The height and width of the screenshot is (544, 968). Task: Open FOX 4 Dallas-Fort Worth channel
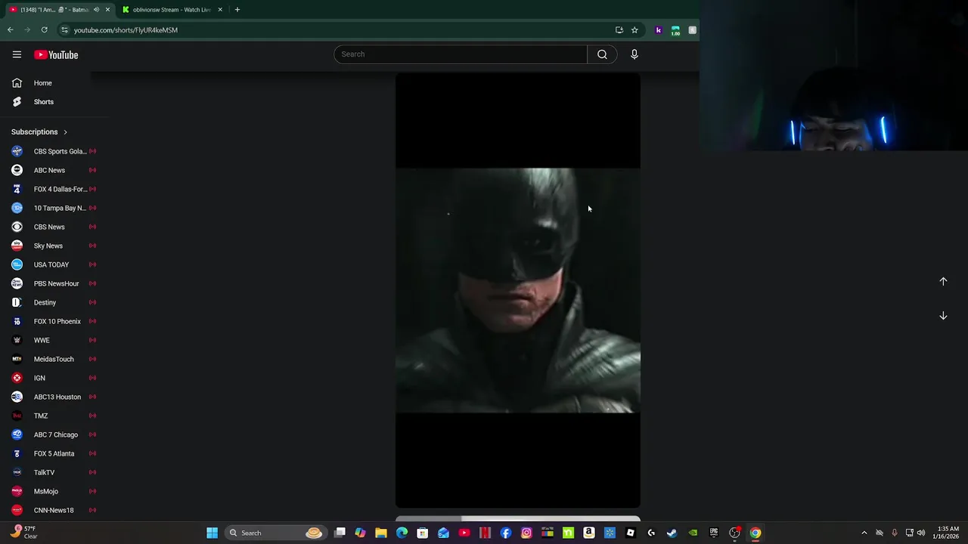point(53,189)
